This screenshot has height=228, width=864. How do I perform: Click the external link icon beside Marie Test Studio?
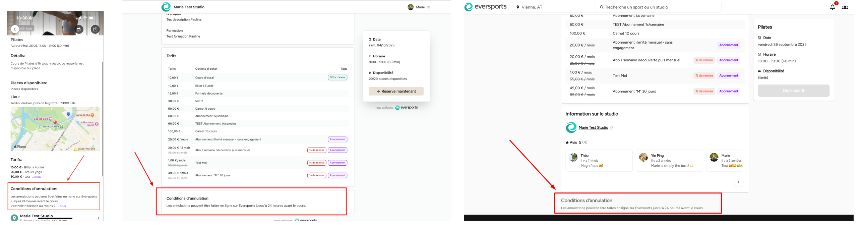coord(612,128)
